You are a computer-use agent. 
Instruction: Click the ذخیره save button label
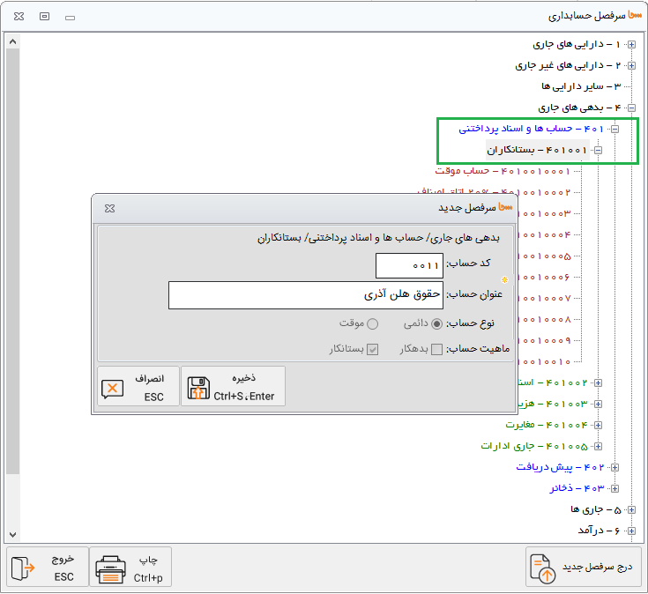click(x=244, y=378)
